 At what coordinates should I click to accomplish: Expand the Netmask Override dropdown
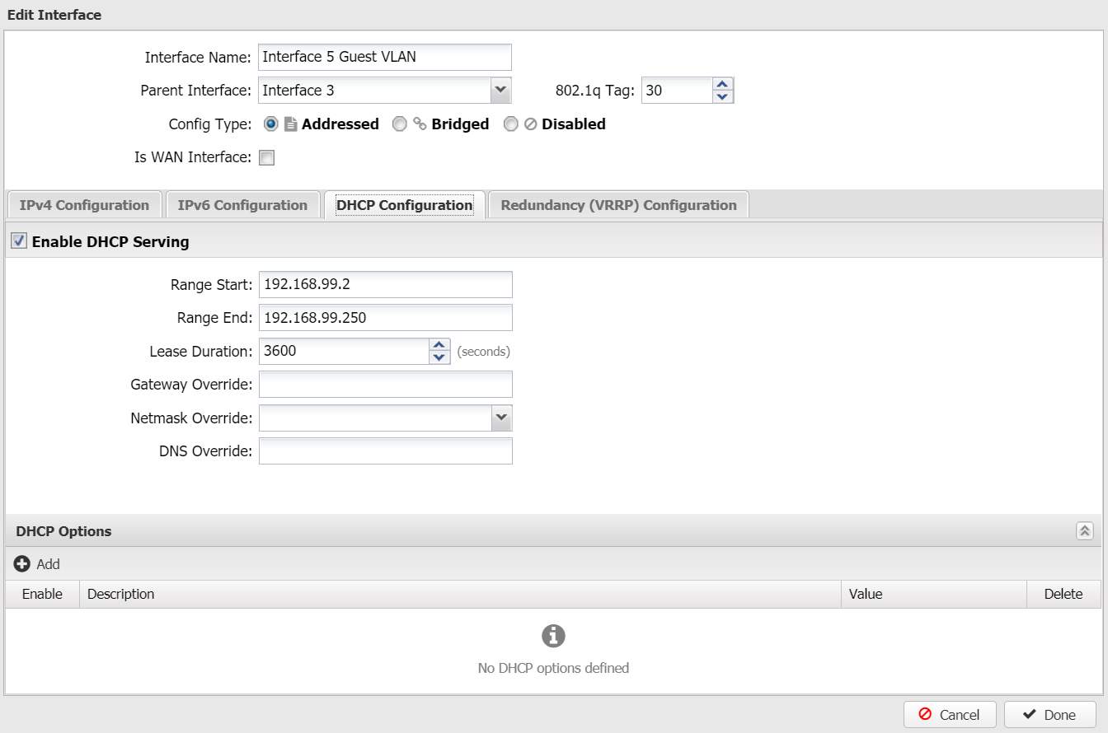[500, 418]
